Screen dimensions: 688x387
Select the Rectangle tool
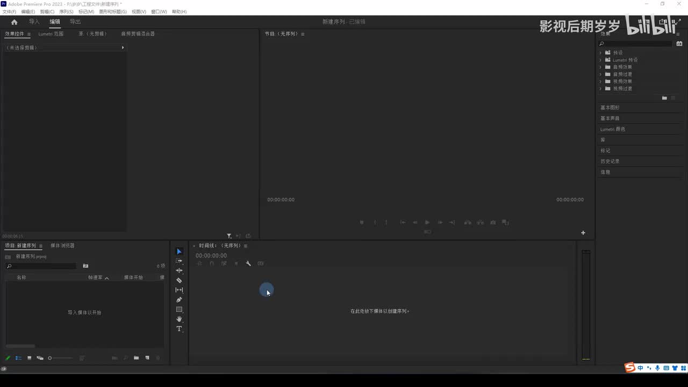tap(179, 309)
